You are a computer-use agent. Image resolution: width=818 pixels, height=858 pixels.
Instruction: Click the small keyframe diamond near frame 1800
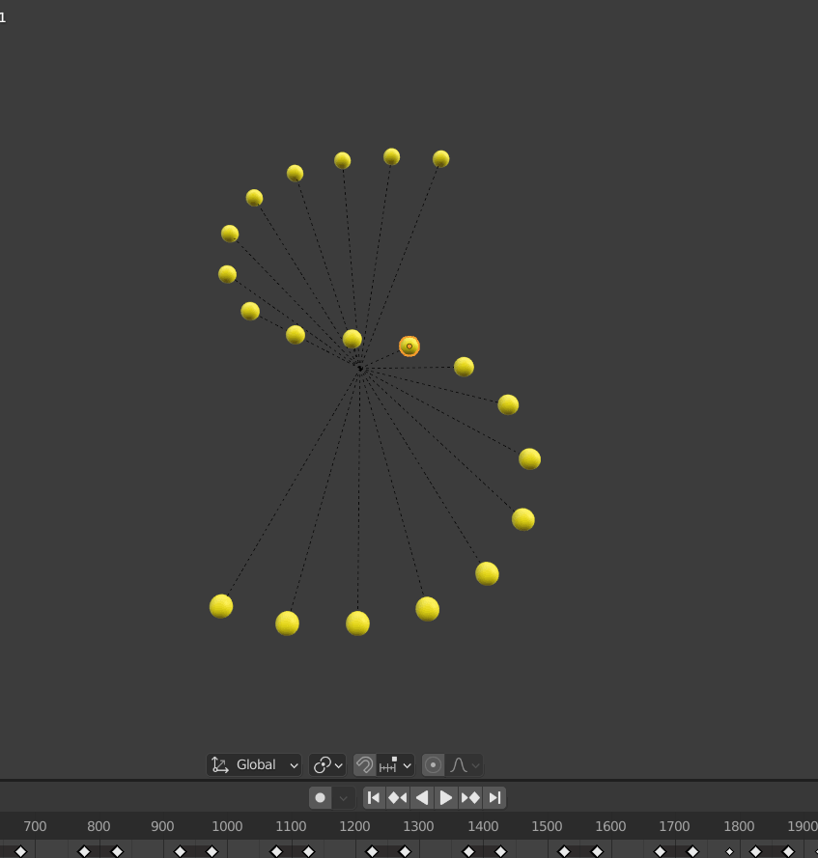click(x=729, y=851)
